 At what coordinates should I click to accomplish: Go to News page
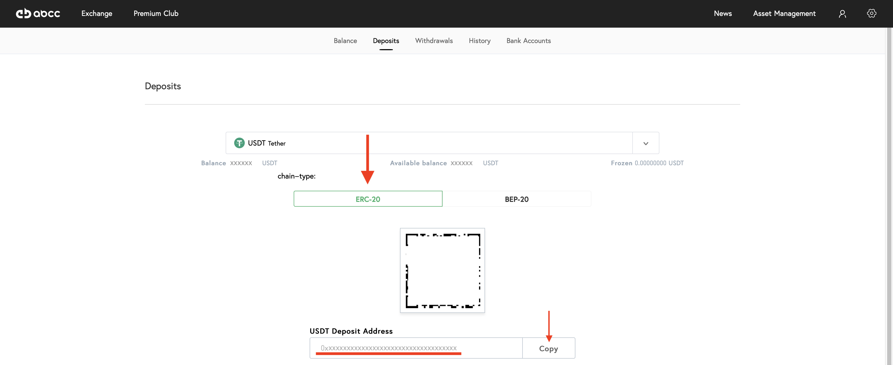pyautogui.click(x=723, y=14)
